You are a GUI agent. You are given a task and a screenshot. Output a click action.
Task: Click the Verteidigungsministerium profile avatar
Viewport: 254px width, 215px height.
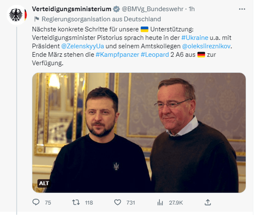[16, 15]
